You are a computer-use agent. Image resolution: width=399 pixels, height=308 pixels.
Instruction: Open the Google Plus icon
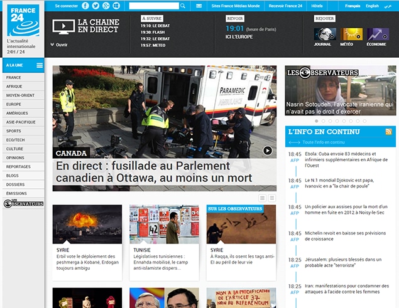pos(106,6)
